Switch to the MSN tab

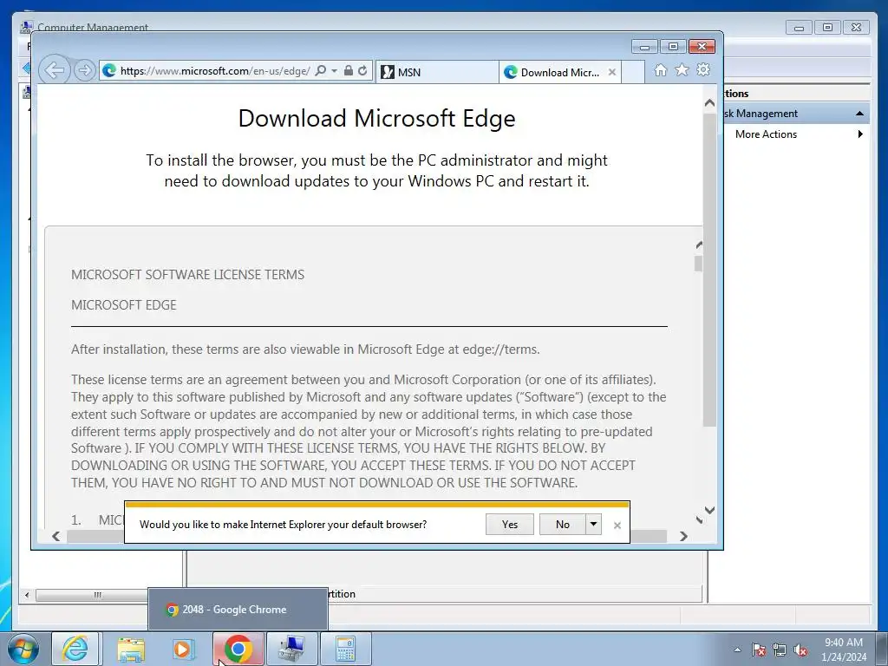pyautogui.click(x=437, y=72)
